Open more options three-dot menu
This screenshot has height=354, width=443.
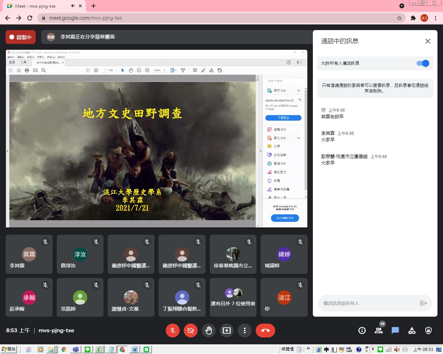click(x=245, y=330)
